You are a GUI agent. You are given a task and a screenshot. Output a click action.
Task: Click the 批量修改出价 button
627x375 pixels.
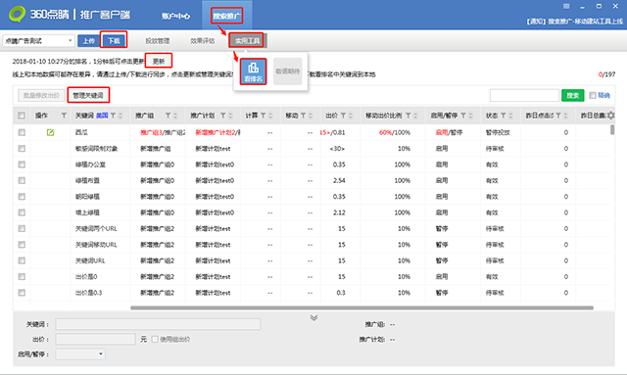pos(41,95)
